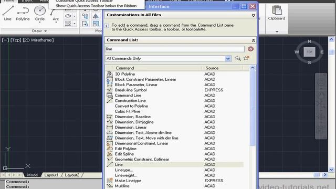Click the command list vertical scrollbar thumb
Image resolution: width=336 pixels, height=189 pixels.
(253, 108)
